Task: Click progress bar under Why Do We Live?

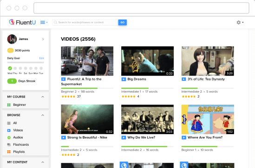Action: [x=147, y=147]
